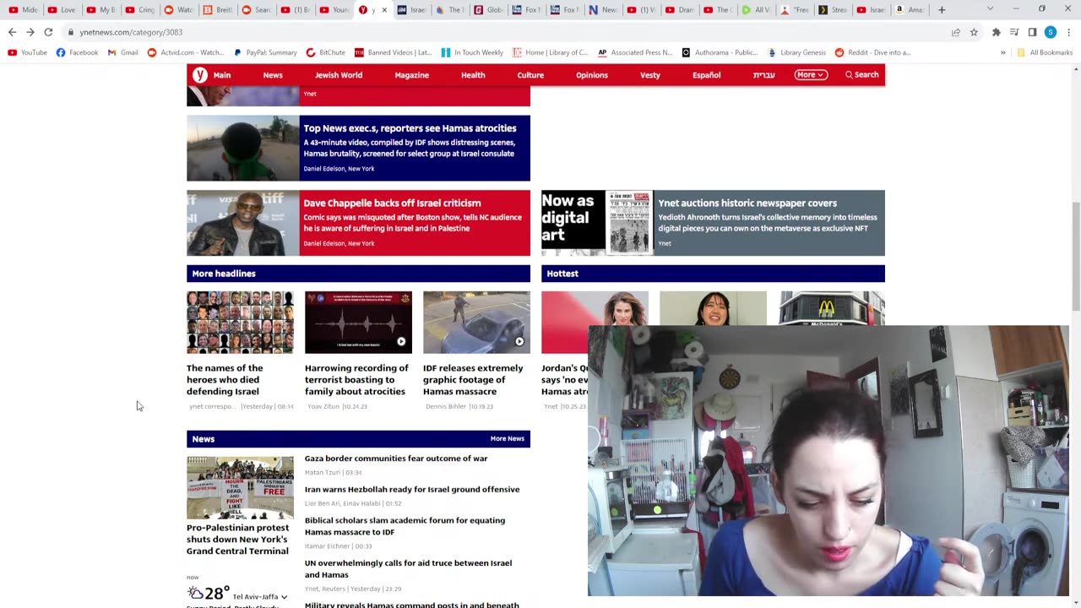Open Banned Videos bookmark
Screen dimensions: 1081x608
[393, 52]
